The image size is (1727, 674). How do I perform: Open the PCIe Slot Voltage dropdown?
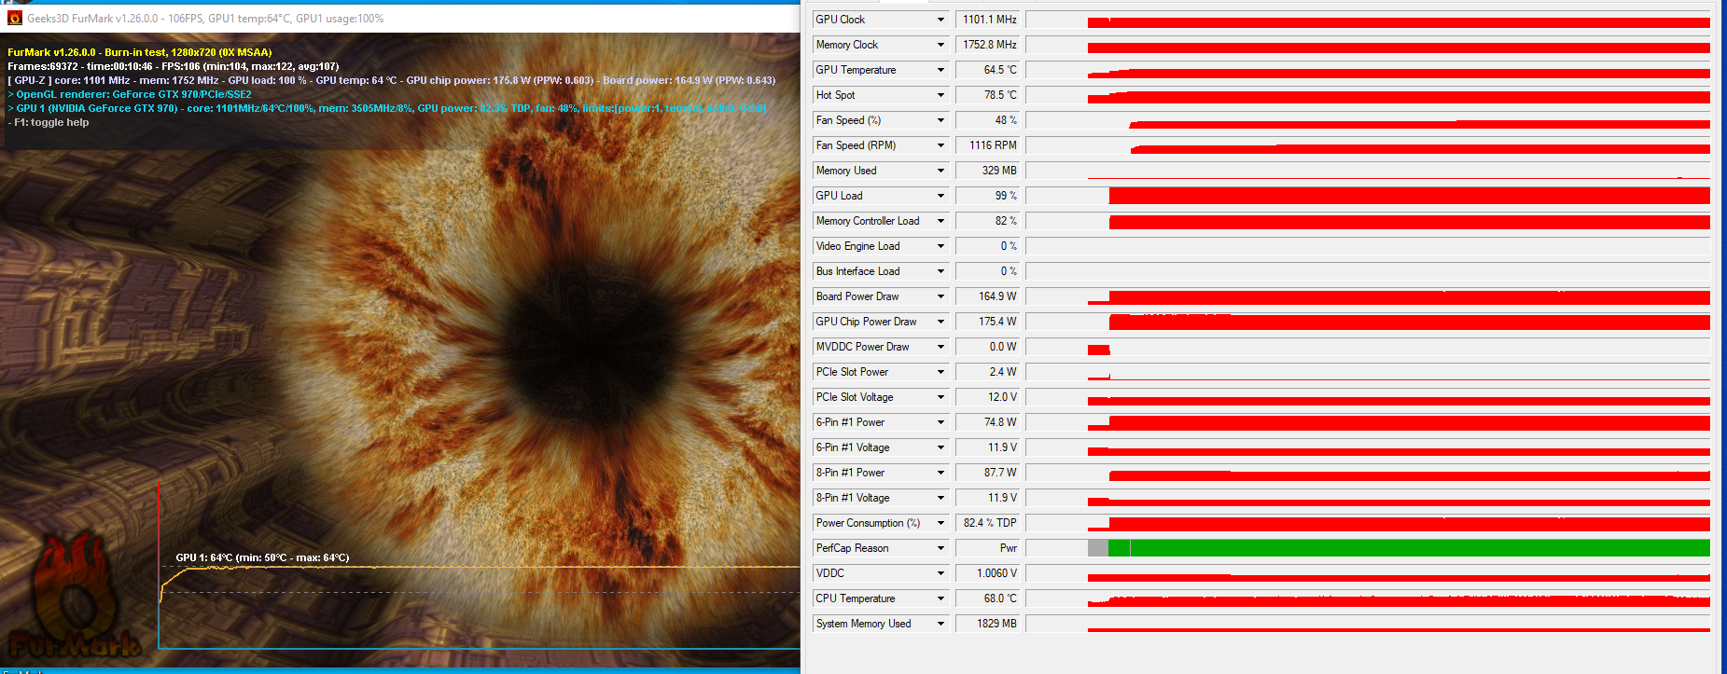(x=940, y=397)
